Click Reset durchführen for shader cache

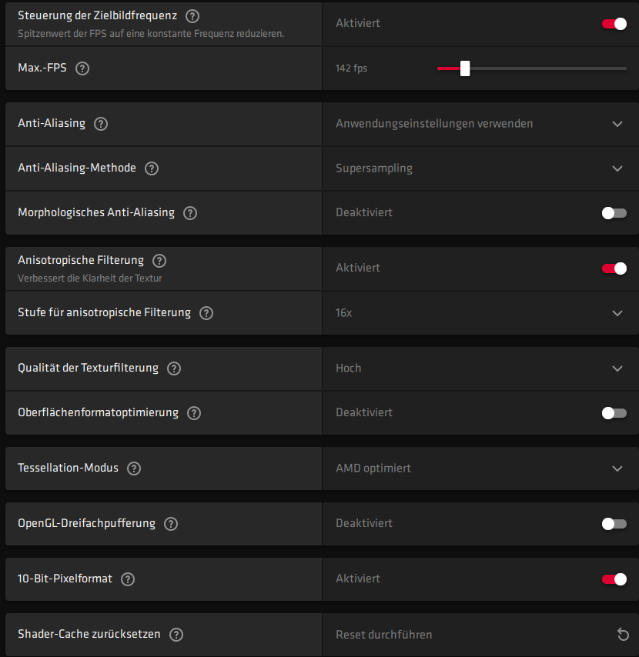(x=384, y=635)
